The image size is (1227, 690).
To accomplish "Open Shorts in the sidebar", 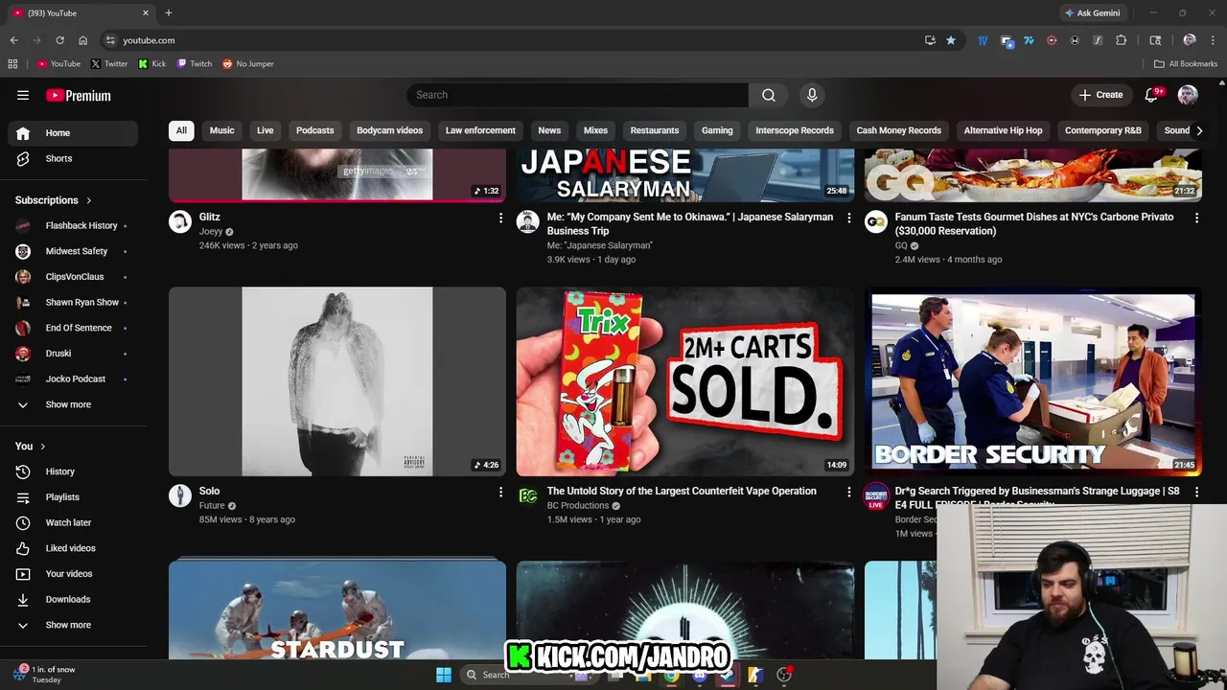I will [73, 158].
